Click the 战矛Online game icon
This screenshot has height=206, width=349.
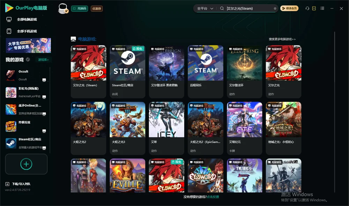point(11,109)
